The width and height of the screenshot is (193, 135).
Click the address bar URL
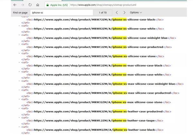pyautogui.click(x=103, y=5)
